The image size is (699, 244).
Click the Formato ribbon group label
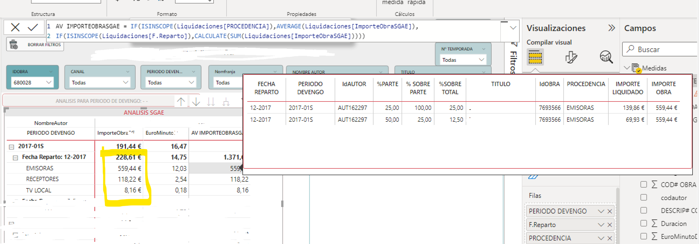(167, 14)
